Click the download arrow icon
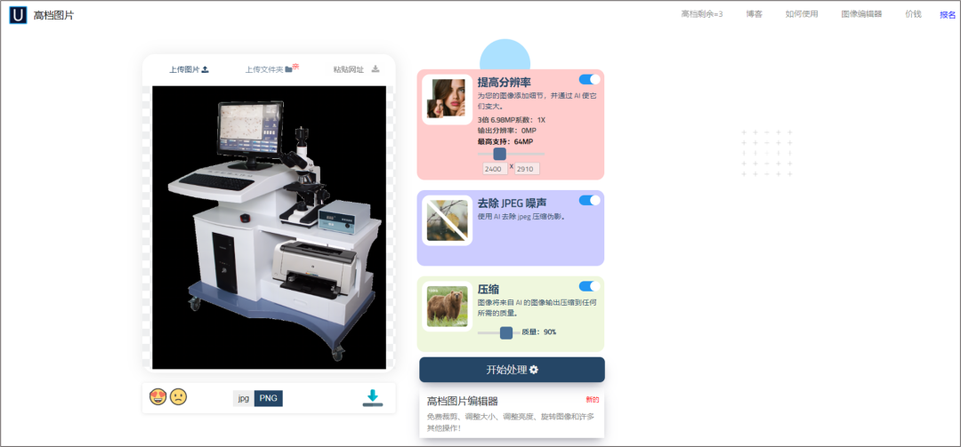The height and width of the screenshot is (447, 961). [373, 398]
